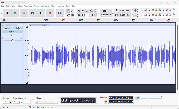Open the Audio Setup dropdown
This screenshot has height=109, width=179.
tap(106, 13)
